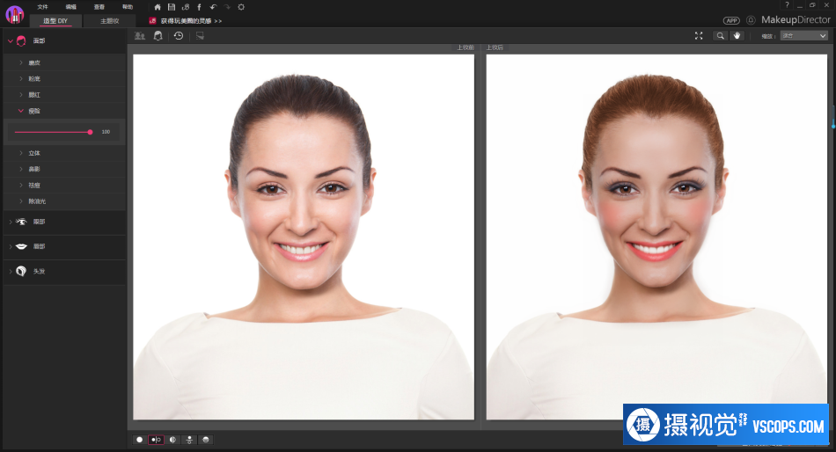Open the 文件 menu

pyautogui.click(x=42, y=7)
